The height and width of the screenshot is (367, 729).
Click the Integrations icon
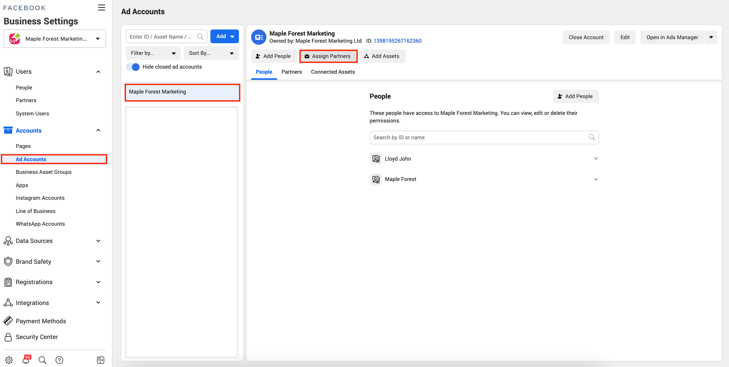[x=8, y=303]
